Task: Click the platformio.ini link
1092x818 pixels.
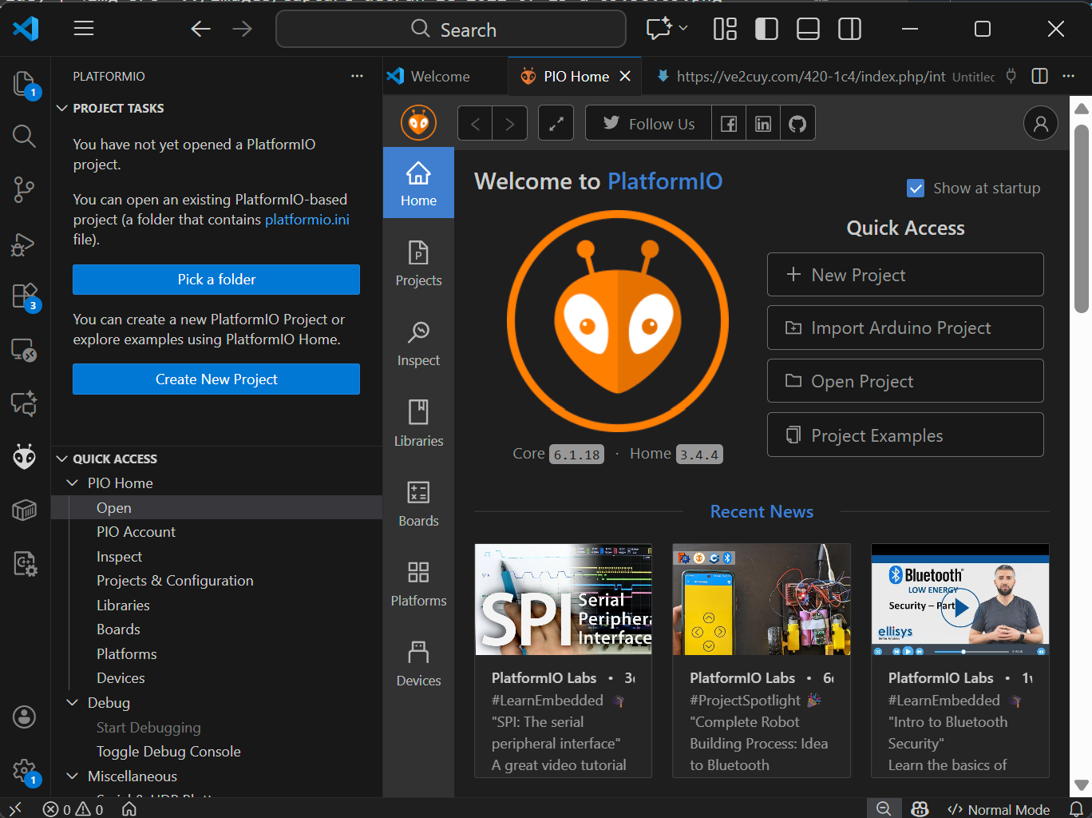Action: 307,220
